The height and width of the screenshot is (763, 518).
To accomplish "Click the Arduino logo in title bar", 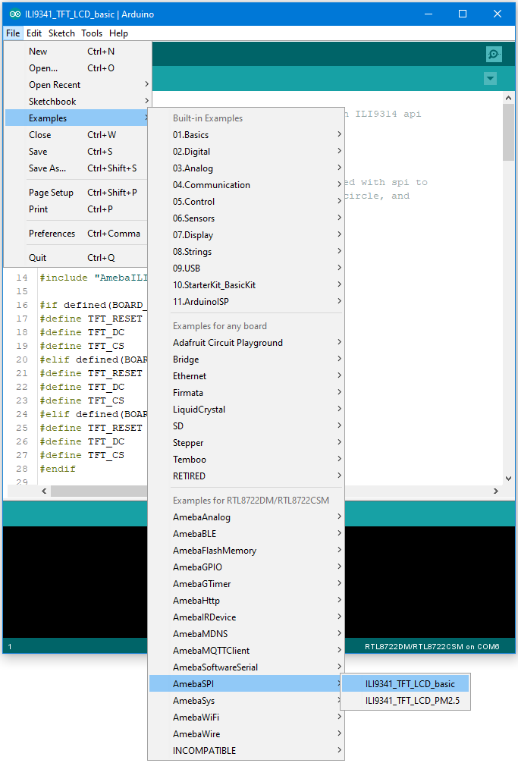I will (x=14, y=14).
